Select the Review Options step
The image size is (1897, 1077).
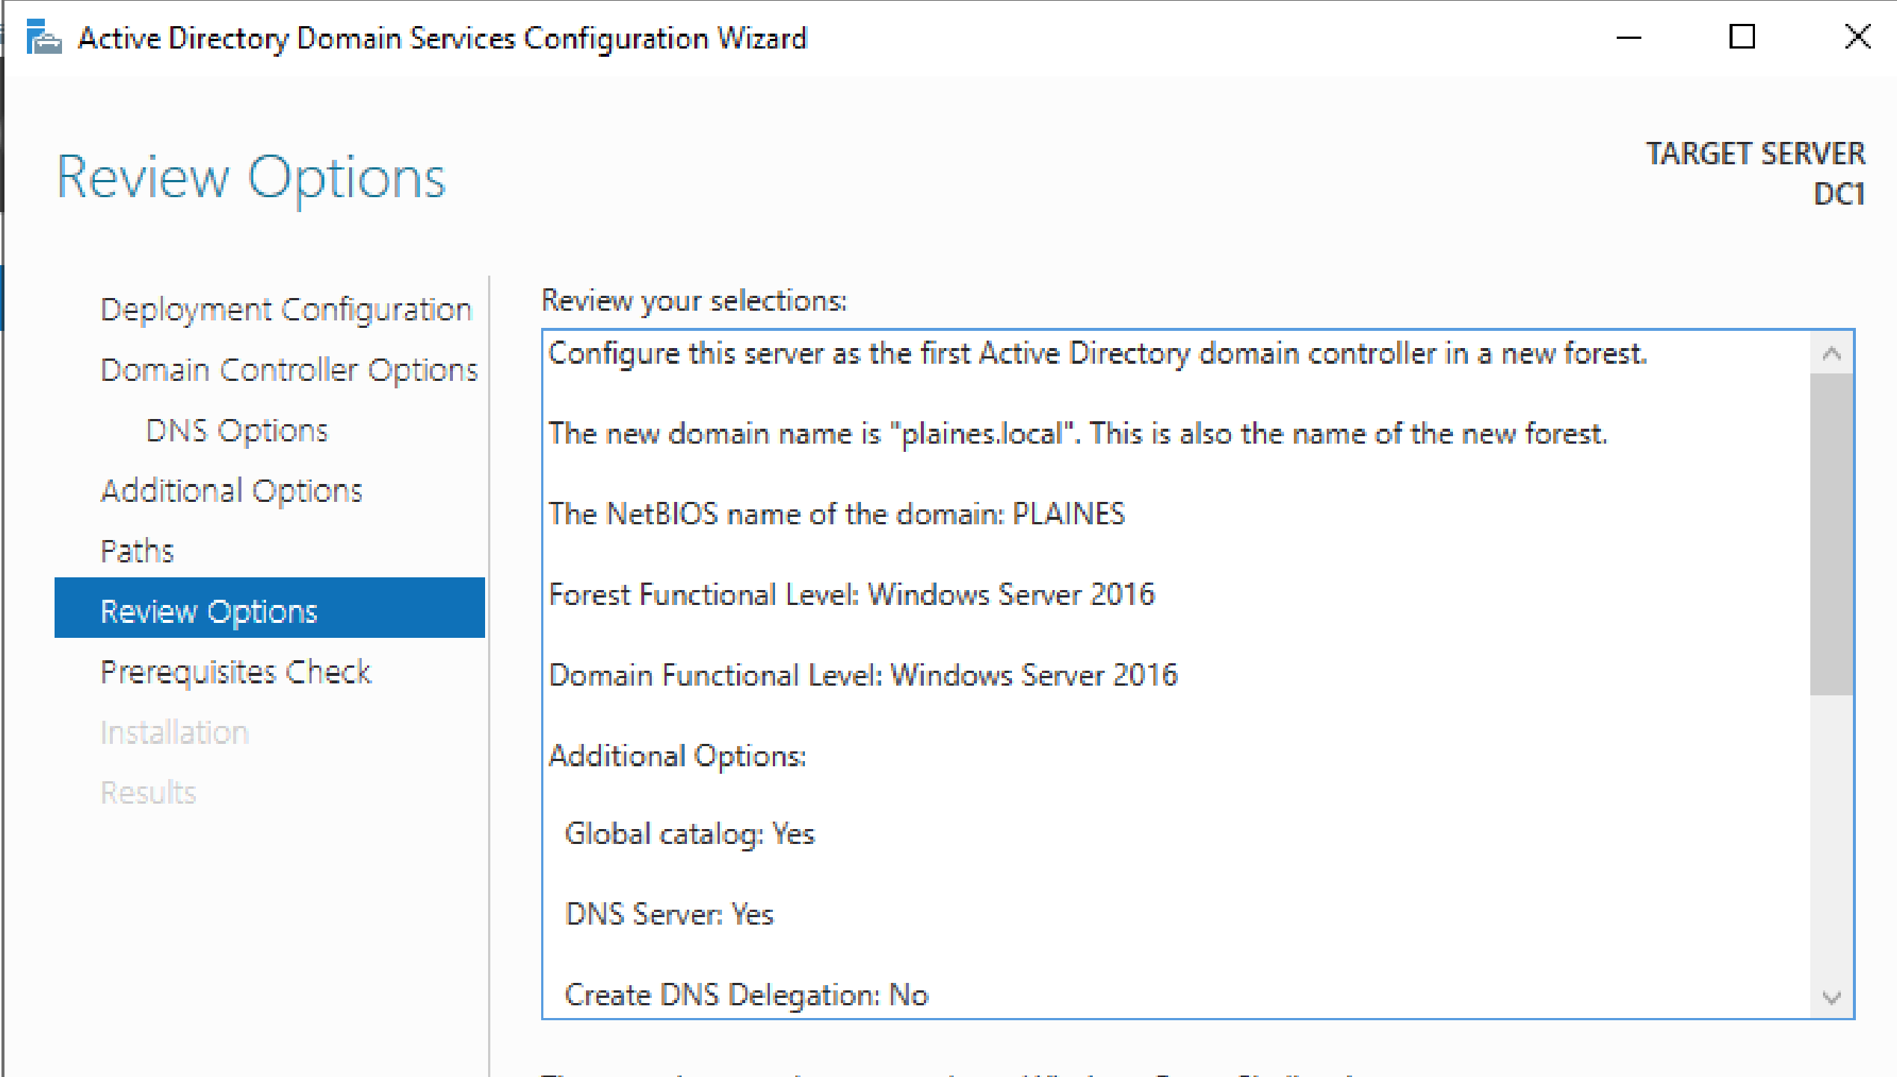coord(270,608)
